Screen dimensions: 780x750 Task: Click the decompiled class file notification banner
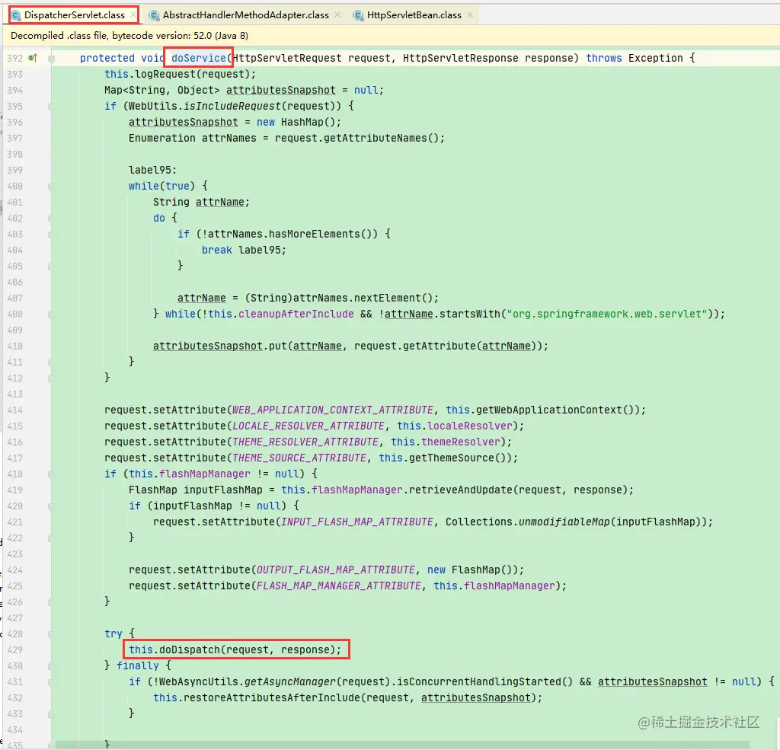(391, 36)
